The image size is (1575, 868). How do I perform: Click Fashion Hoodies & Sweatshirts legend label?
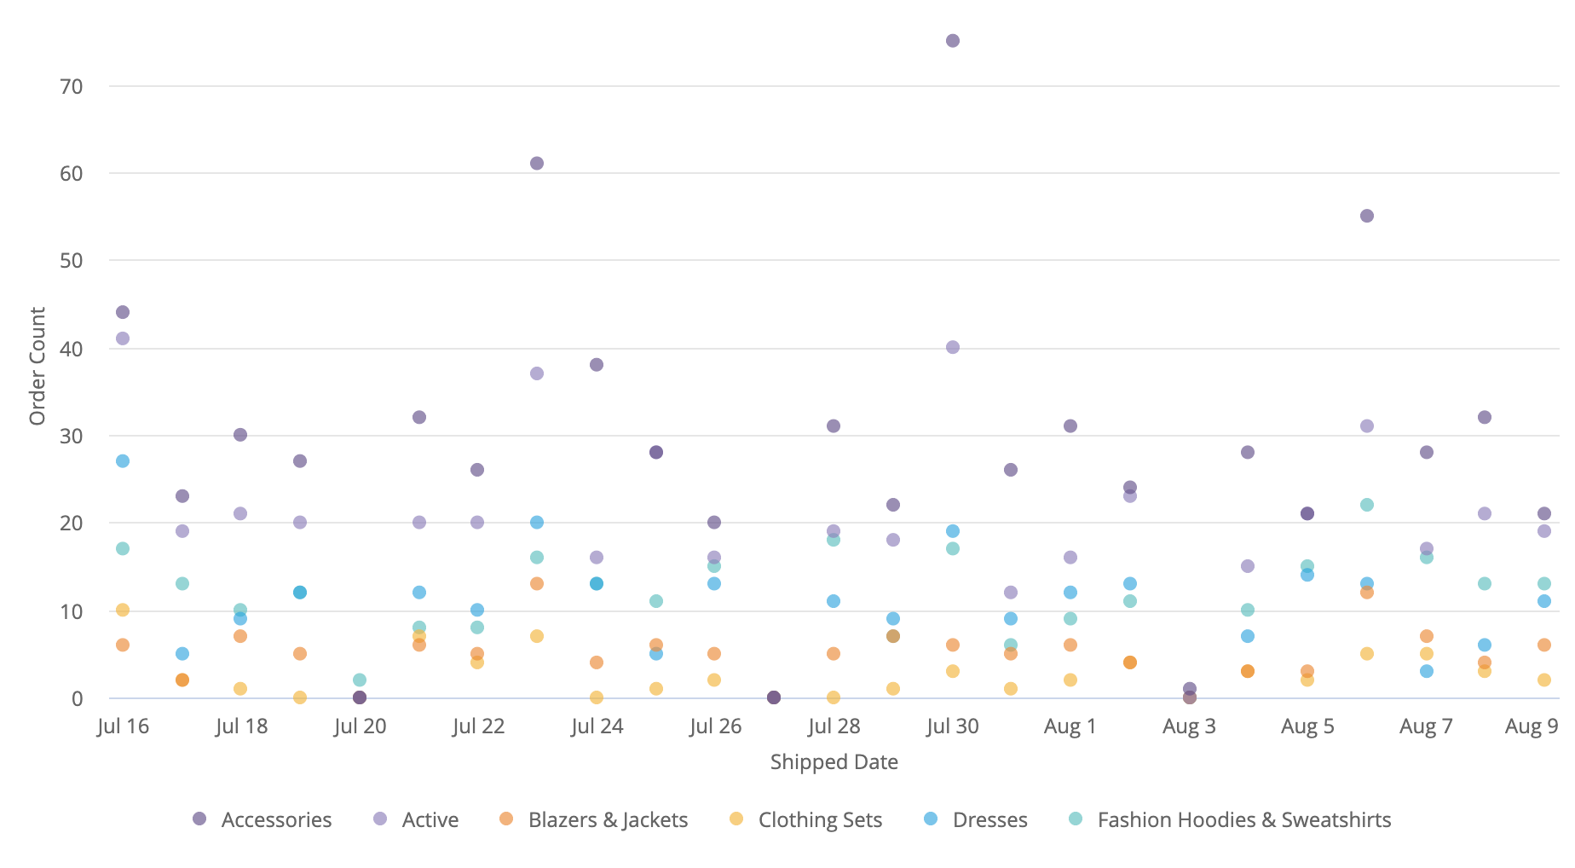pyautogui.click(x=1243, y=819)
